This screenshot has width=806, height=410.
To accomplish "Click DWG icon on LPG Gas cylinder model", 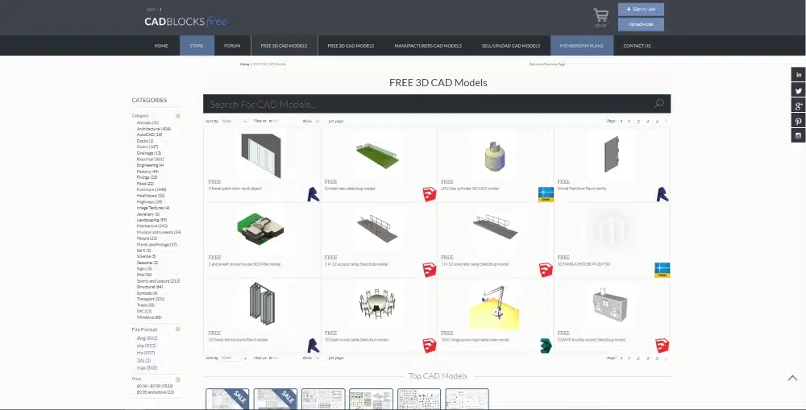I will tap(546, 194).
